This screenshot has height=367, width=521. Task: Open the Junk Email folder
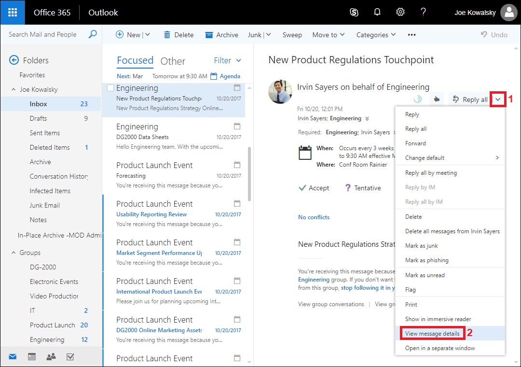click(x=51, y=205)
